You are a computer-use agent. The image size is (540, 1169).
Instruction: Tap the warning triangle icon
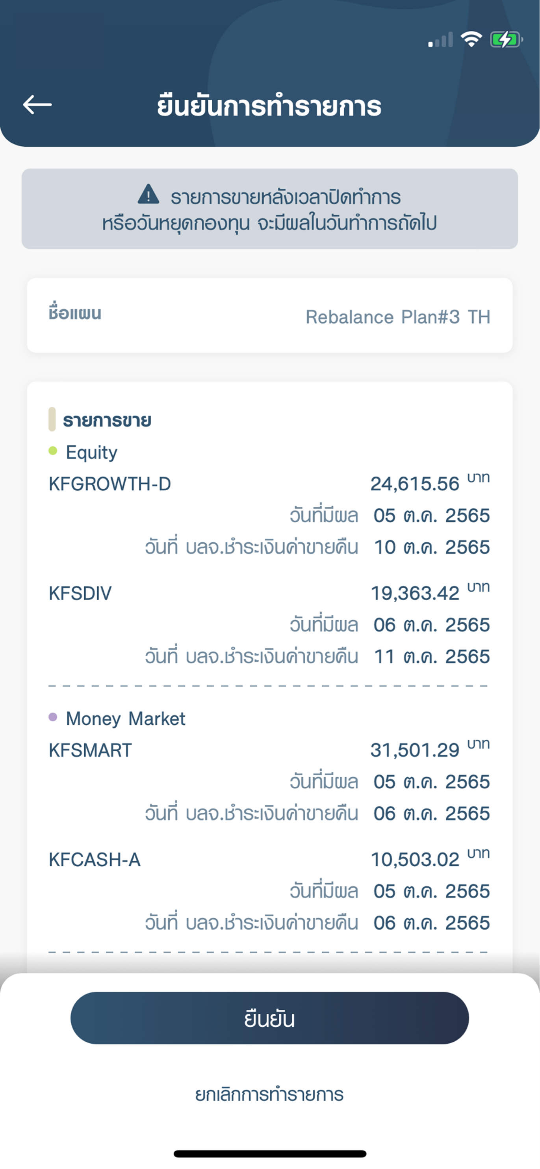[148, 194]
